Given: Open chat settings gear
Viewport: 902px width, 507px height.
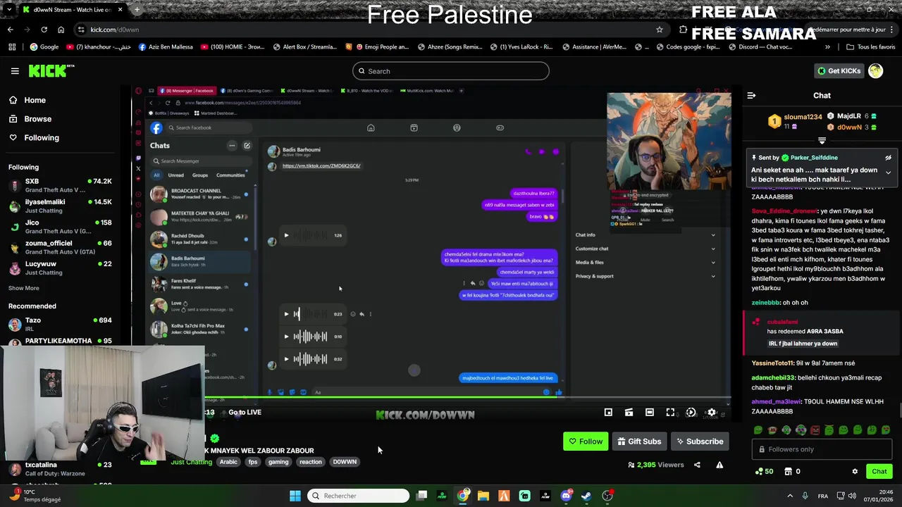Looking at the screenshot, I should pyautogui.click(x=855, y=471).
